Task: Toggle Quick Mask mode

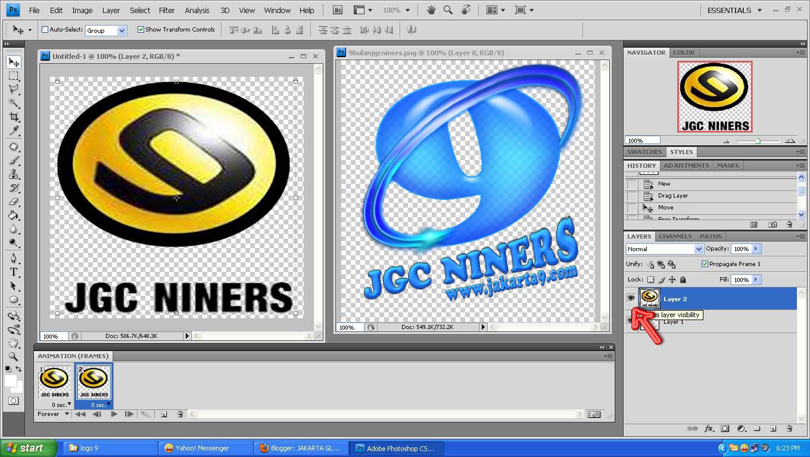Action: coord(14,401)
